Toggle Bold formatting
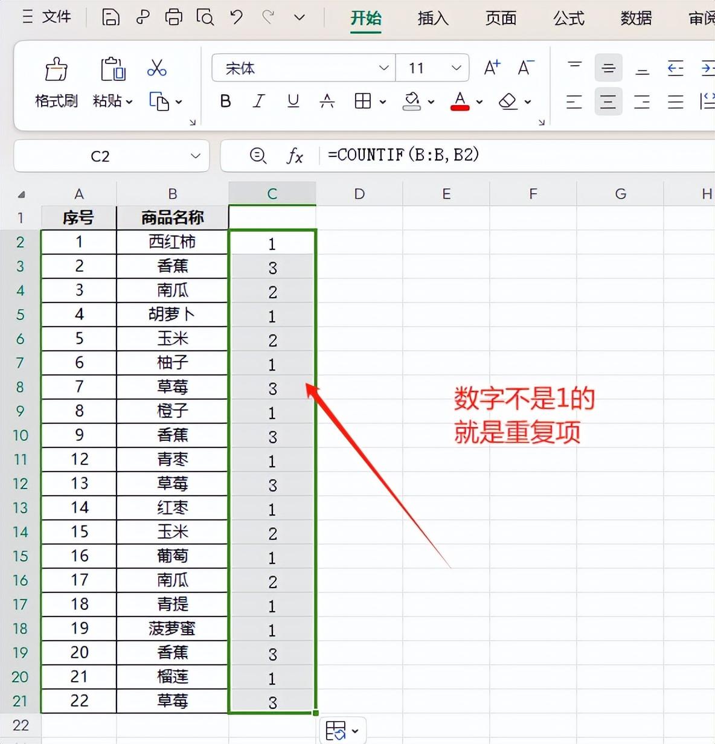This screenshot has height=744, width=715. [x=225, y=101]
